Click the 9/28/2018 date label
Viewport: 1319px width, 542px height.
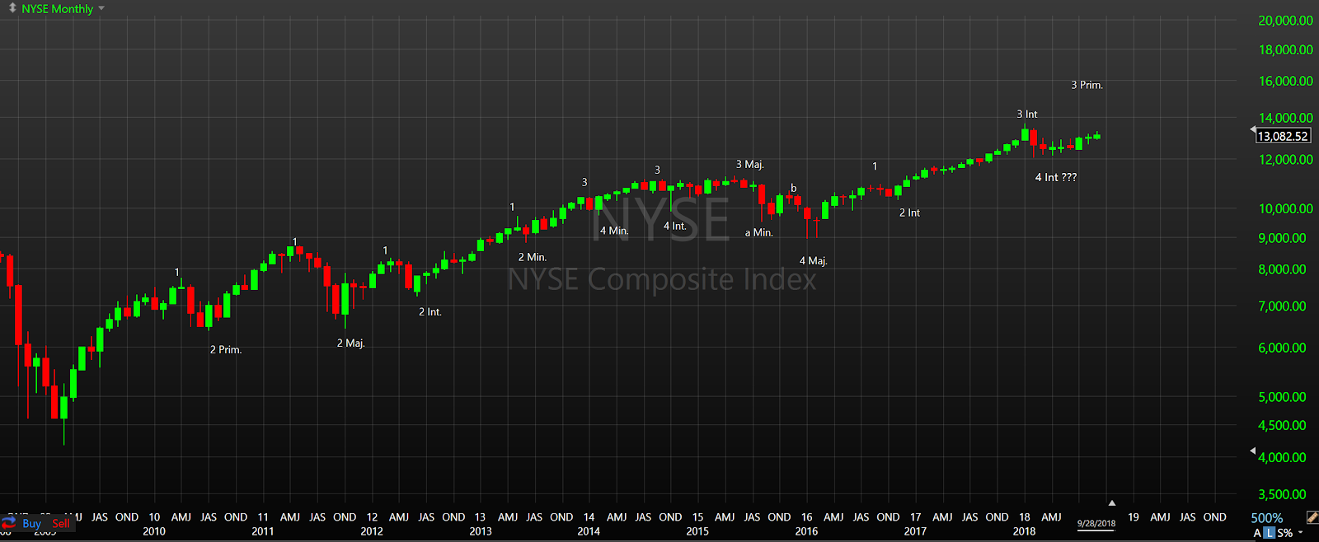[1096, 523]
